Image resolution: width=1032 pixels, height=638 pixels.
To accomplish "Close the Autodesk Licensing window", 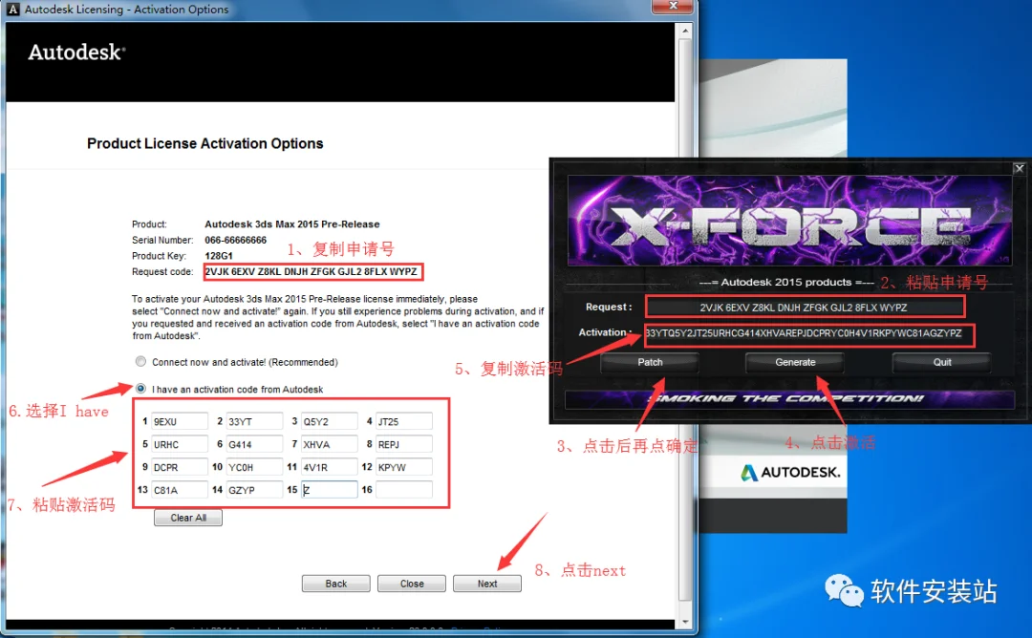I will [x=673, y=7].
